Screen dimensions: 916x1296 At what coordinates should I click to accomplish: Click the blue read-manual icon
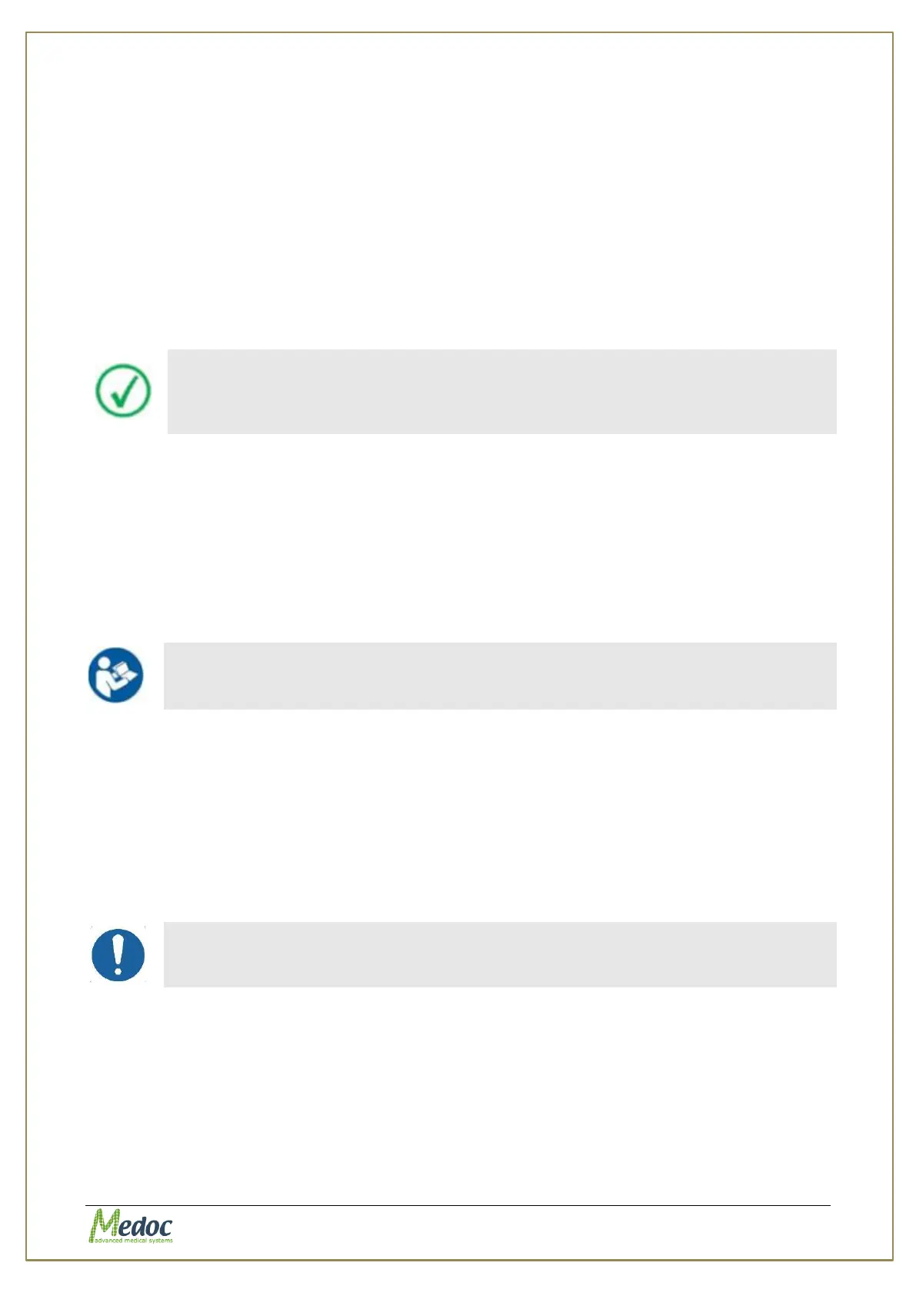click(x=115, y=675)
